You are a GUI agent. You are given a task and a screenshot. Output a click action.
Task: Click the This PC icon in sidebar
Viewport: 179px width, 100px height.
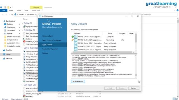coord(4,54)
